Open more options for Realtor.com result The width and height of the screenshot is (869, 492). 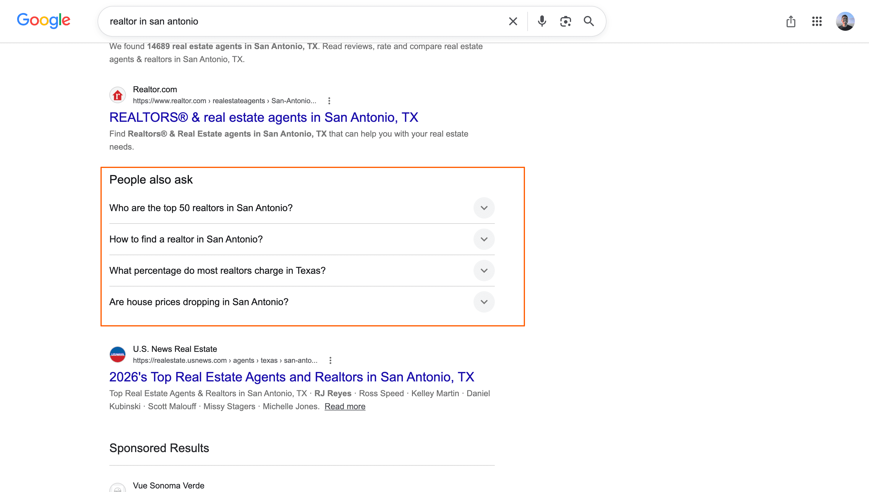(x=329, y=101)
